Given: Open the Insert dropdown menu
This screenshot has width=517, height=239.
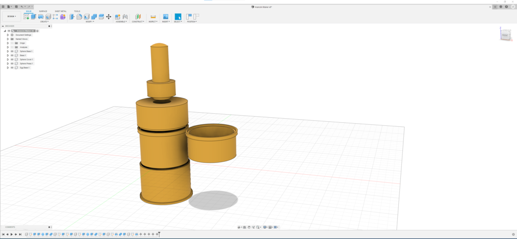Looking at the screenshot, I should click(x=166, y=21).
